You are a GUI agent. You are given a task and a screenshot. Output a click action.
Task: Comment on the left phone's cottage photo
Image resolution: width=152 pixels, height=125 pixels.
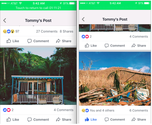click(38, 120)
